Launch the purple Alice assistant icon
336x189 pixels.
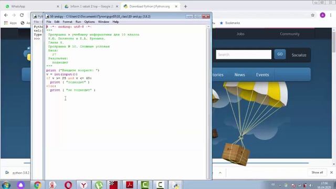21,185
